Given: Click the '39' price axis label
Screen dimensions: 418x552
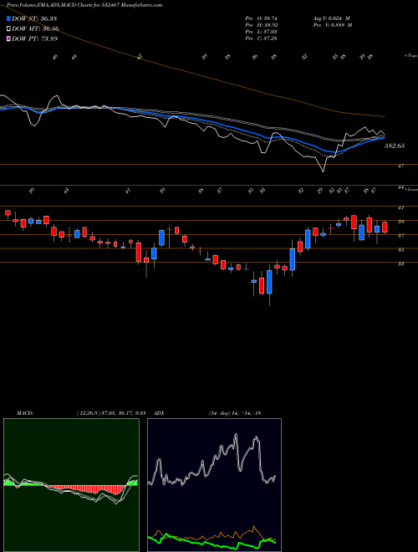Looking at the screenshot, I should point(400,222).
